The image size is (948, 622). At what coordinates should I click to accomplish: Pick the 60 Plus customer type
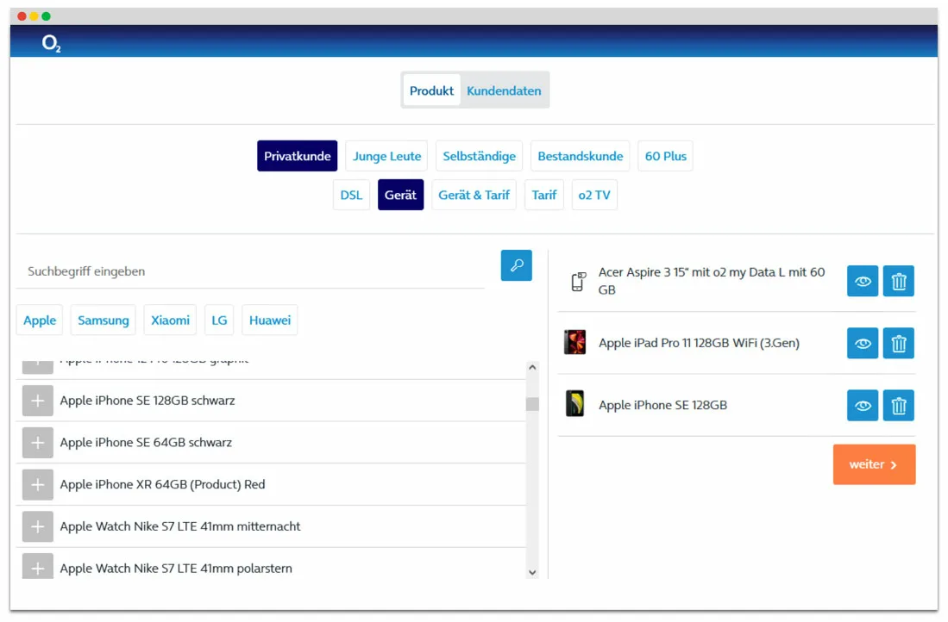(665, 156)
